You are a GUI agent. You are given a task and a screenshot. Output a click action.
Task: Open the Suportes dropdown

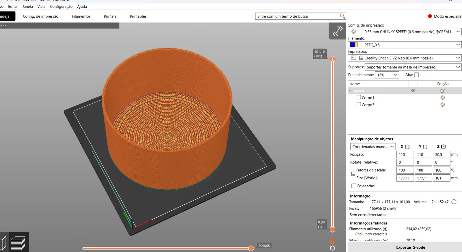point(413,67)
